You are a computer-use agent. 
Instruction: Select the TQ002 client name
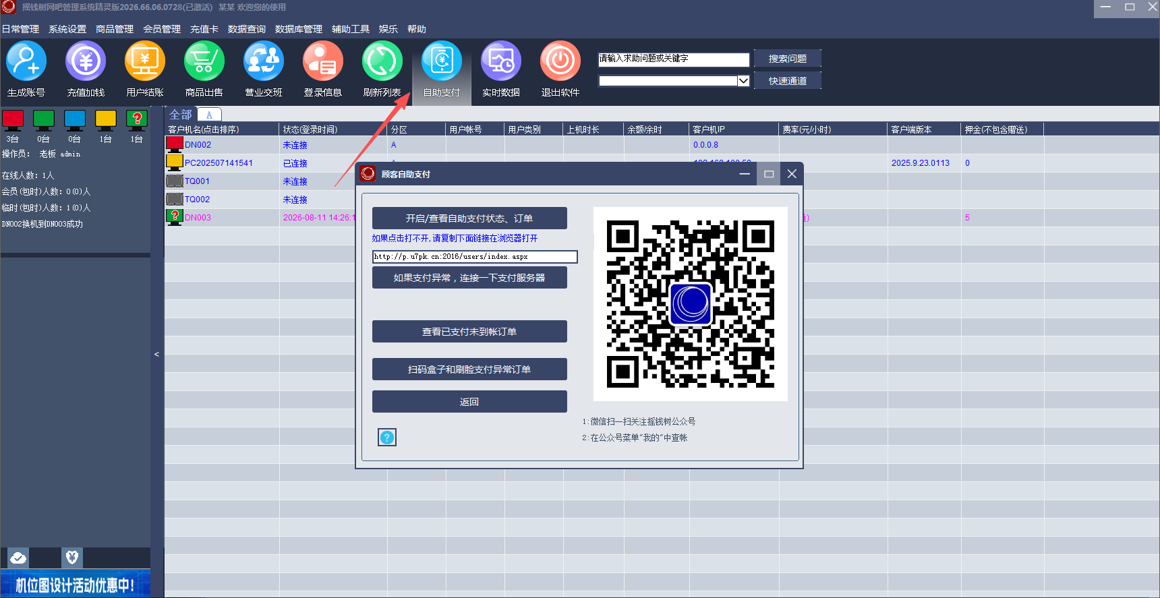click(x=197, y=200)
